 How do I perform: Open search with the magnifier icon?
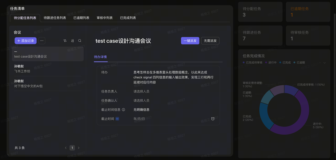80,41
